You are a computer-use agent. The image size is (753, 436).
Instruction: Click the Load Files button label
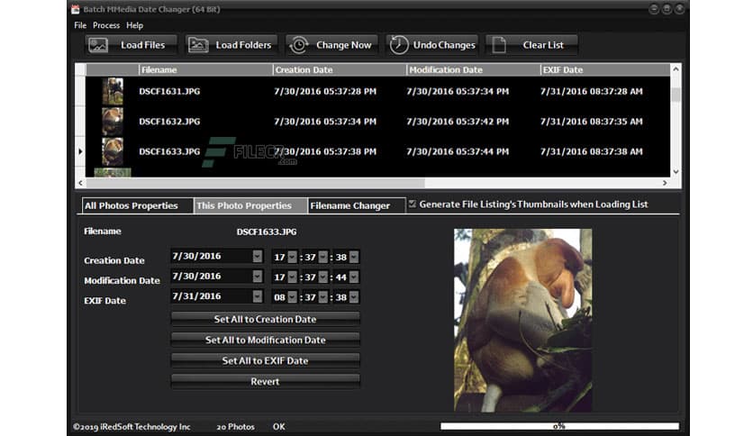[142, 45]
